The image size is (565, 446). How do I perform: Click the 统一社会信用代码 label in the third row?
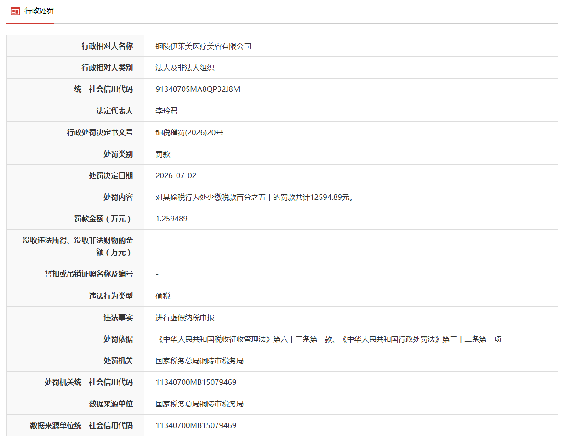[x=103, y=89]
